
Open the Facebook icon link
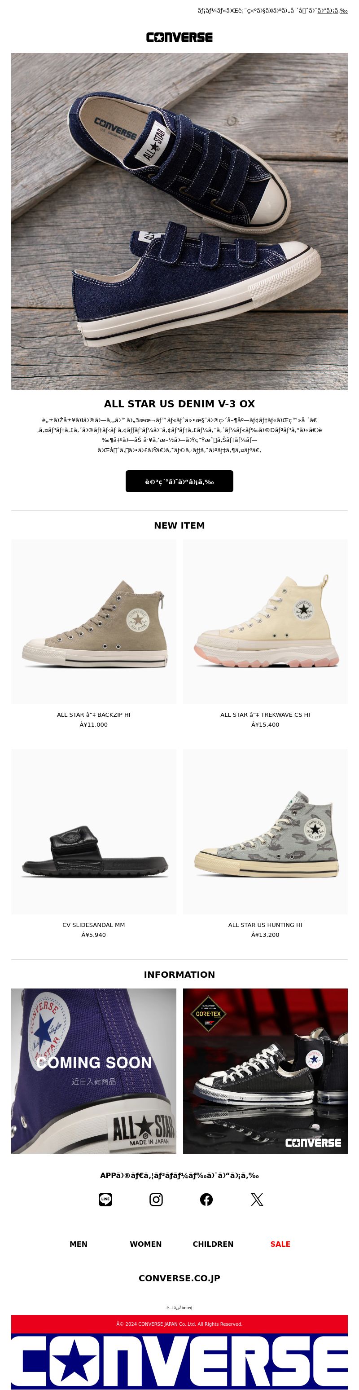[206, 1200]
